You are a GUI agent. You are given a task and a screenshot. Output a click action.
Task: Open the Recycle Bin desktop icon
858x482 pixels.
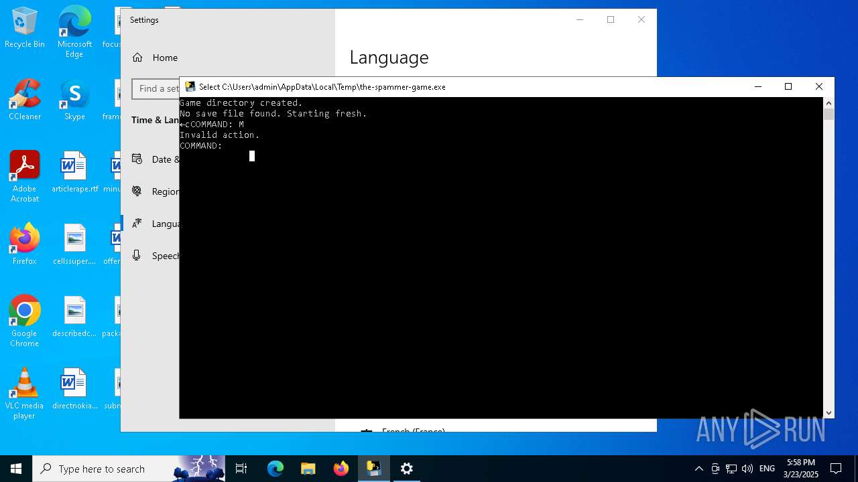25,28
